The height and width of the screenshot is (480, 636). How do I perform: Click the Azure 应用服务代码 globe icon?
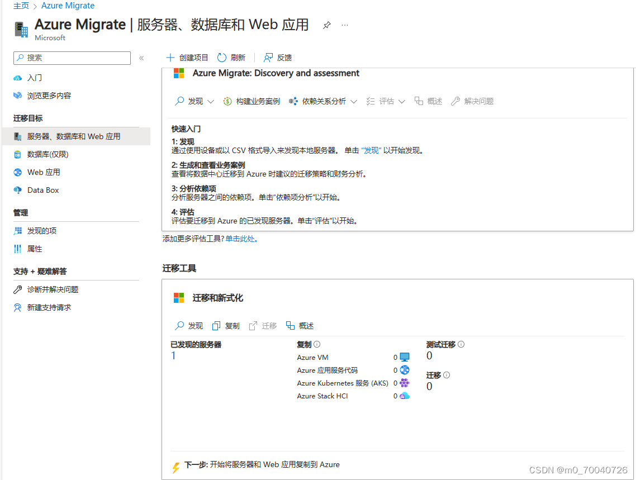[x=405, y=370]
